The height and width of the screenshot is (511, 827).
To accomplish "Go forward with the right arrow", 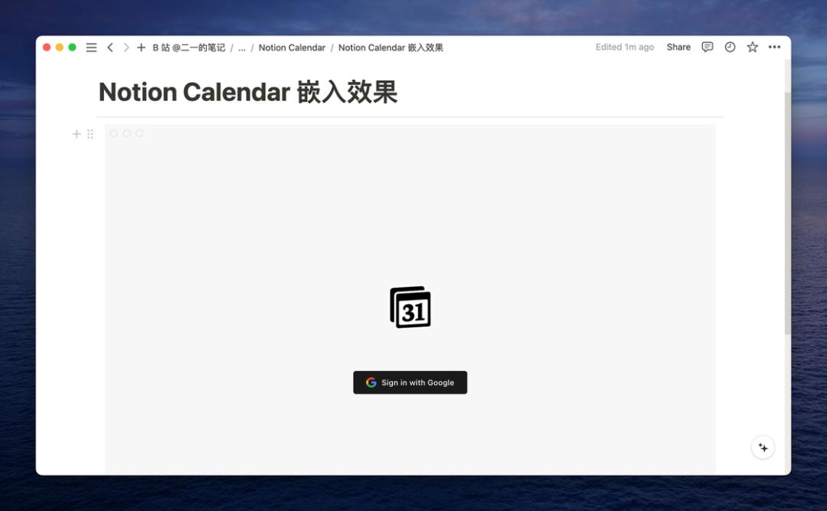I will (x=126, y=47).
